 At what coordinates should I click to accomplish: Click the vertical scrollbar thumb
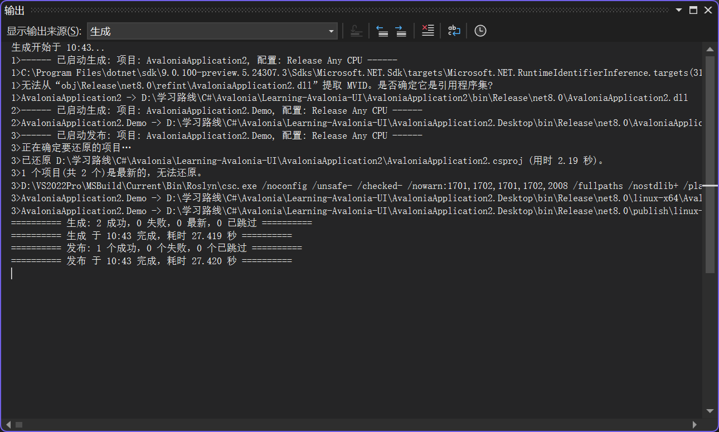(x=710, y=111)
